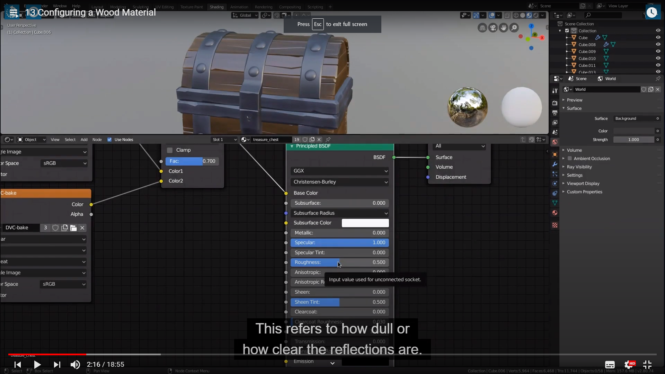Open the GGX distribution dropdown
This screenshot has height=374, width=665.
pos(340,171)
